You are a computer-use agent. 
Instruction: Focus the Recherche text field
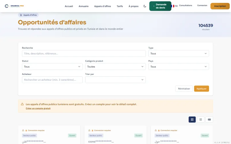click(84, 54)
